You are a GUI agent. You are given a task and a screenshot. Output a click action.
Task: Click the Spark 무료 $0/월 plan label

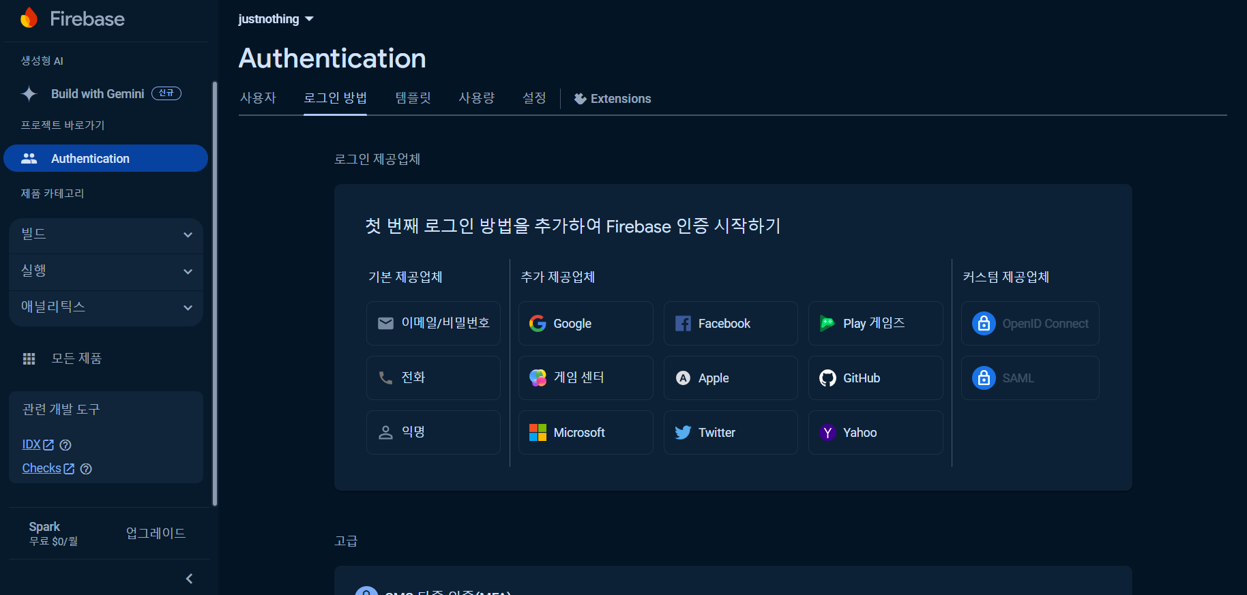click(x=53, y=534)
